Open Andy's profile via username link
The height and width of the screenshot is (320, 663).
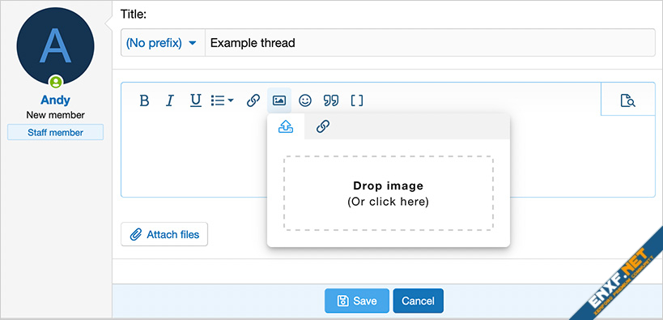pyautogui.click(x=55, y=100)
